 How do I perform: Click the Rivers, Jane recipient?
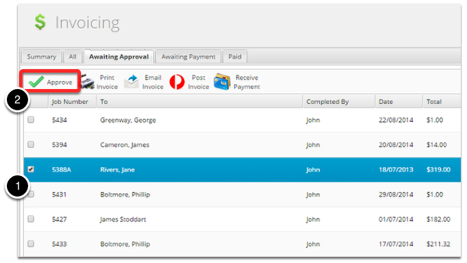[x=117, y=170]
